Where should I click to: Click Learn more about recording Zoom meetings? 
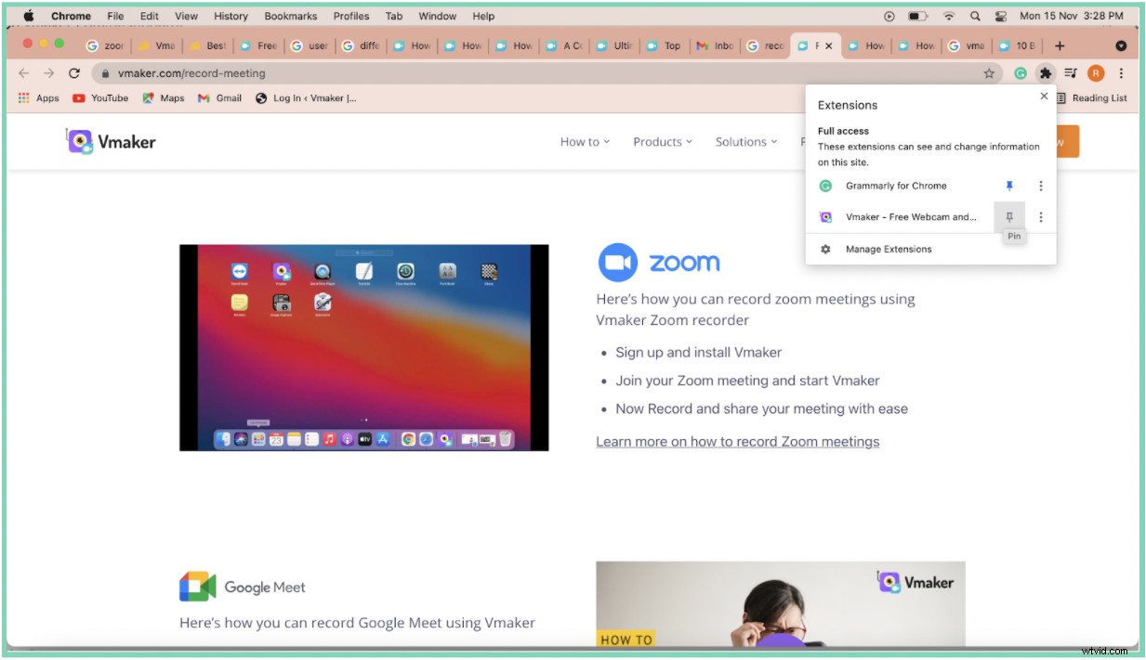738,441
